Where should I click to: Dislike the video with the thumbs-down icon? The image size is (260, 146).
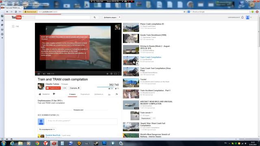[54, 94]
